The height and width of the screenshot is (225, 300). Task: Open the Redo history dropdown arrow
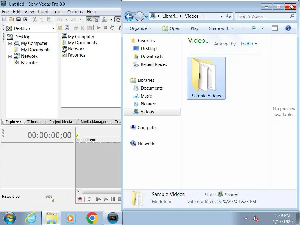(x=81, y=19)
